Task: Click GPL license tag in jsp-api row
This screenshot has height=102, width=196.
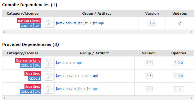Action: (37, 92)
